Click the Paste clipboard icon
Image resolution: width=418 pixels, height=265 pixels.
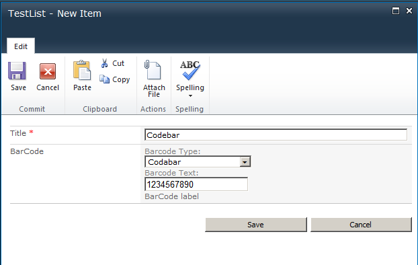tap(82, 70)
